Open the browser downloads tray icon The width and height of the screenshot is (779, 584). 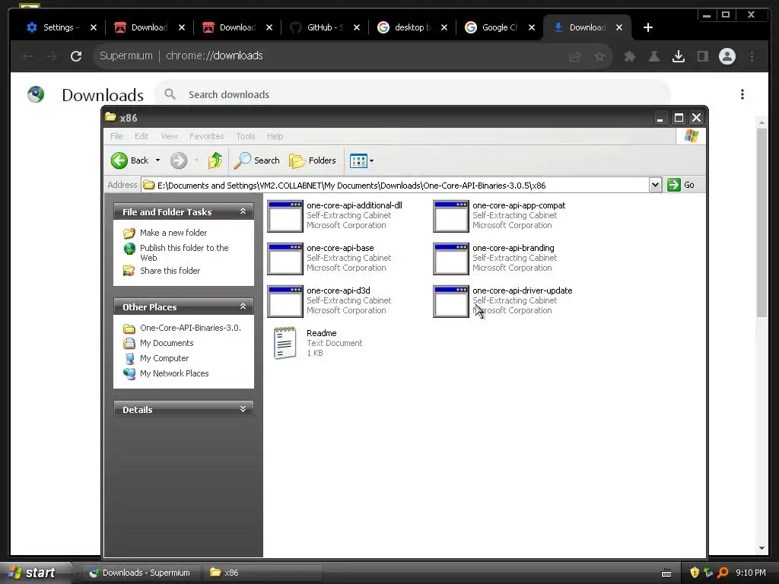pyautogui.click(x=678, y=56)
